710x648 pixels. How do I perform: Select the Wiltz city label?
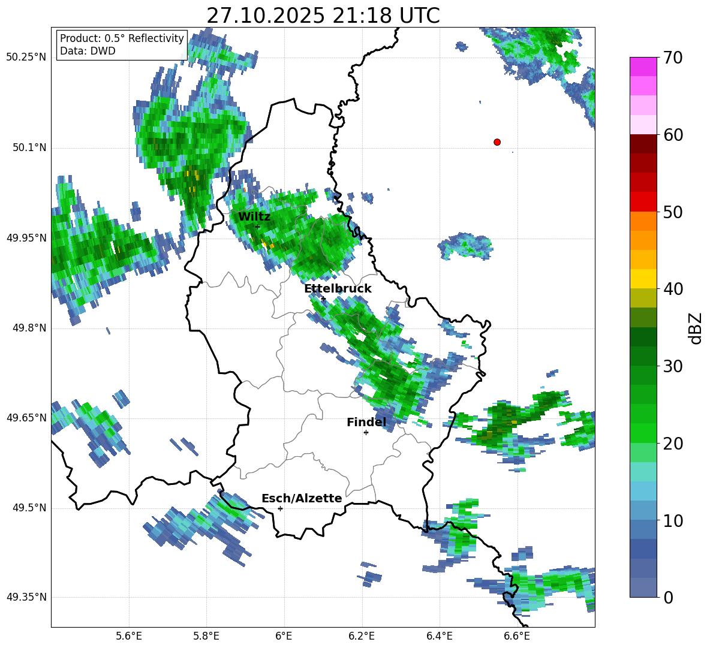[x=254, y=217]
